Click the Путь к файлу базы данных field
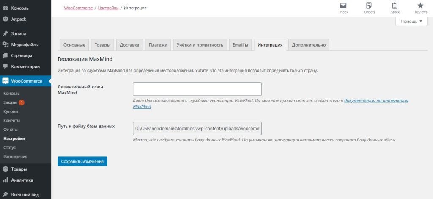The width and height of the screenshot is (433, 199). click(x=197, y=129)
